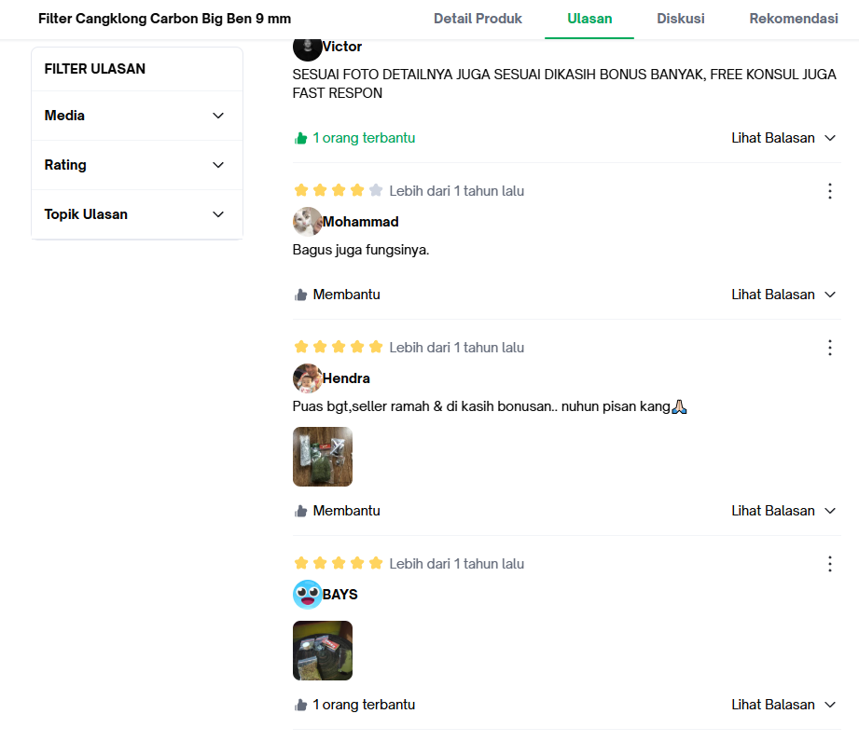Click Hendra's profile avatar
This screenshot has width=859, height=755.
click(x=308, y=378)
